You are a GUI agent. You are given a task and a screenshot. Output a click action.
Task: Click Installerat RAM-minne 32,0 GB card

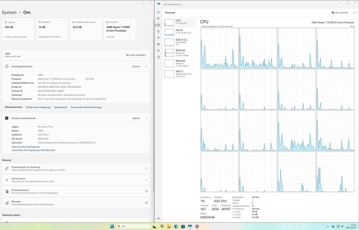86,29
